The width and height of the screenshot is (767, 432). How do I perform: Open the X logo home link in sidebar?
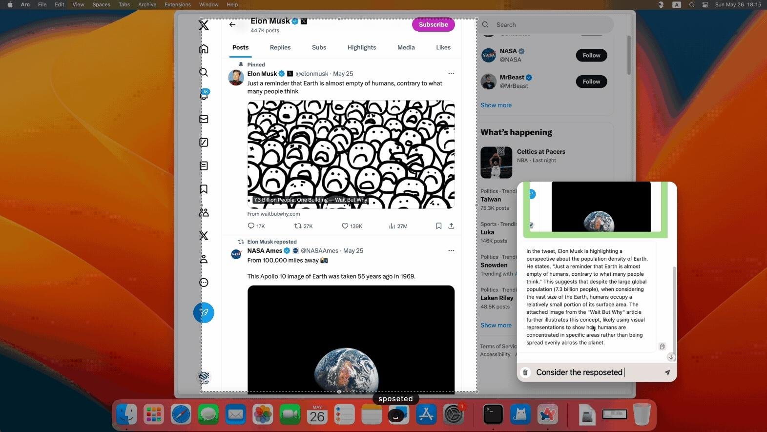pos(204,25)
